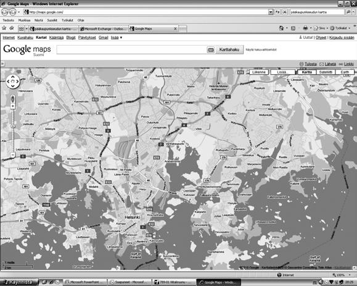Open the Blogit link

pyautogui.click(x=71, y=38)
